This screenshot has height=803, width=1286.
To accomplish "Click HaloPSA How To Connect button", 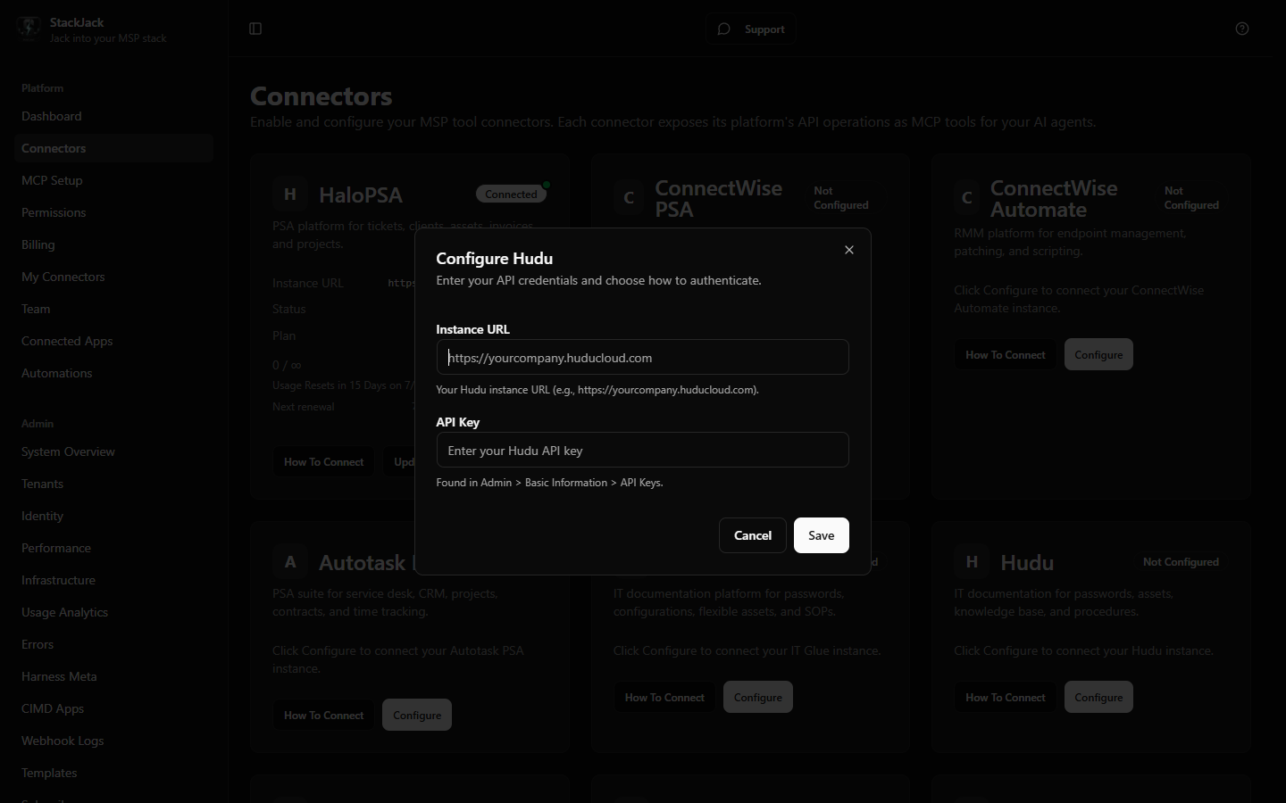I will [323, 461].
